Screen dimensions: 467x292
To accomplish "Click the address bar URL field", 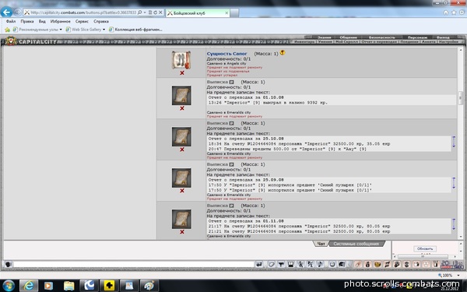I will [x=83, y=12].
